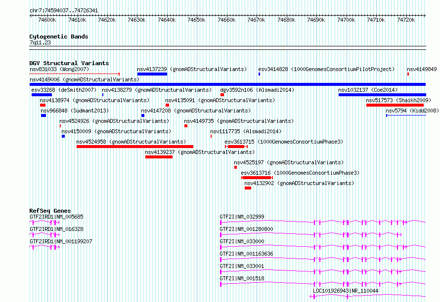The width and height of the screenshot is (440, 302).
Task: Click GTF2I|NM_032999 transcript label
Action: [242, 217]
